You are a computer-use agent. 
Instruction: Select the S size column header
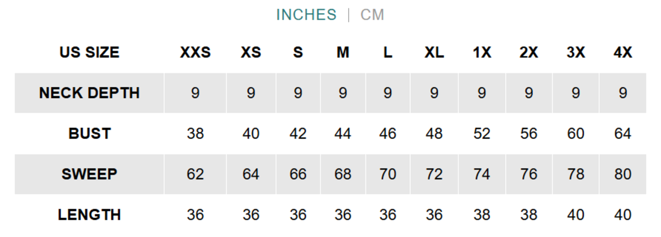point(298,53)
